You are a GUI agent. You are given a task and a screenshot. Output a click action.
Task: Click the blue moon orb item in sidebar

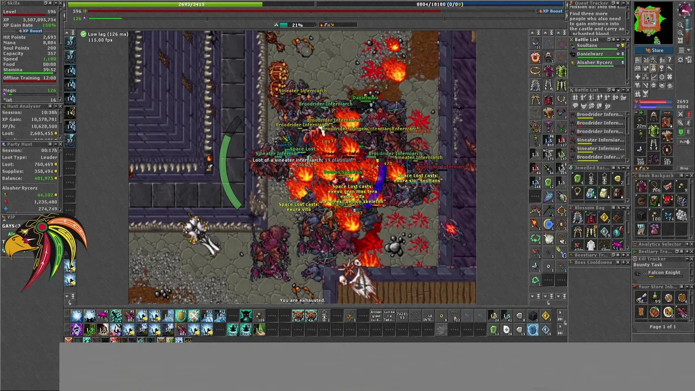click(x=548, y=223)
